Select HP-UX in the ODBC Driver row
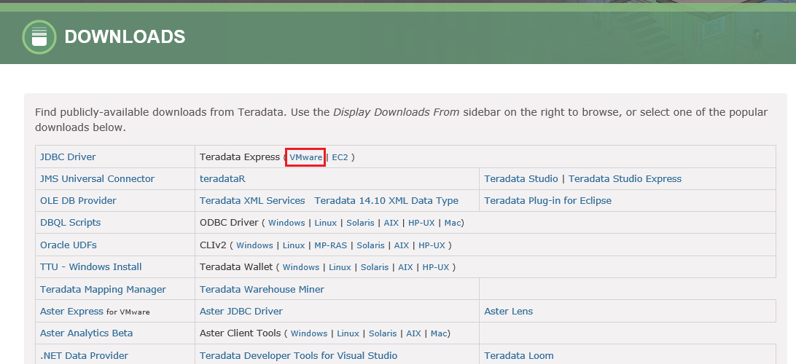 tap(421, 223)
